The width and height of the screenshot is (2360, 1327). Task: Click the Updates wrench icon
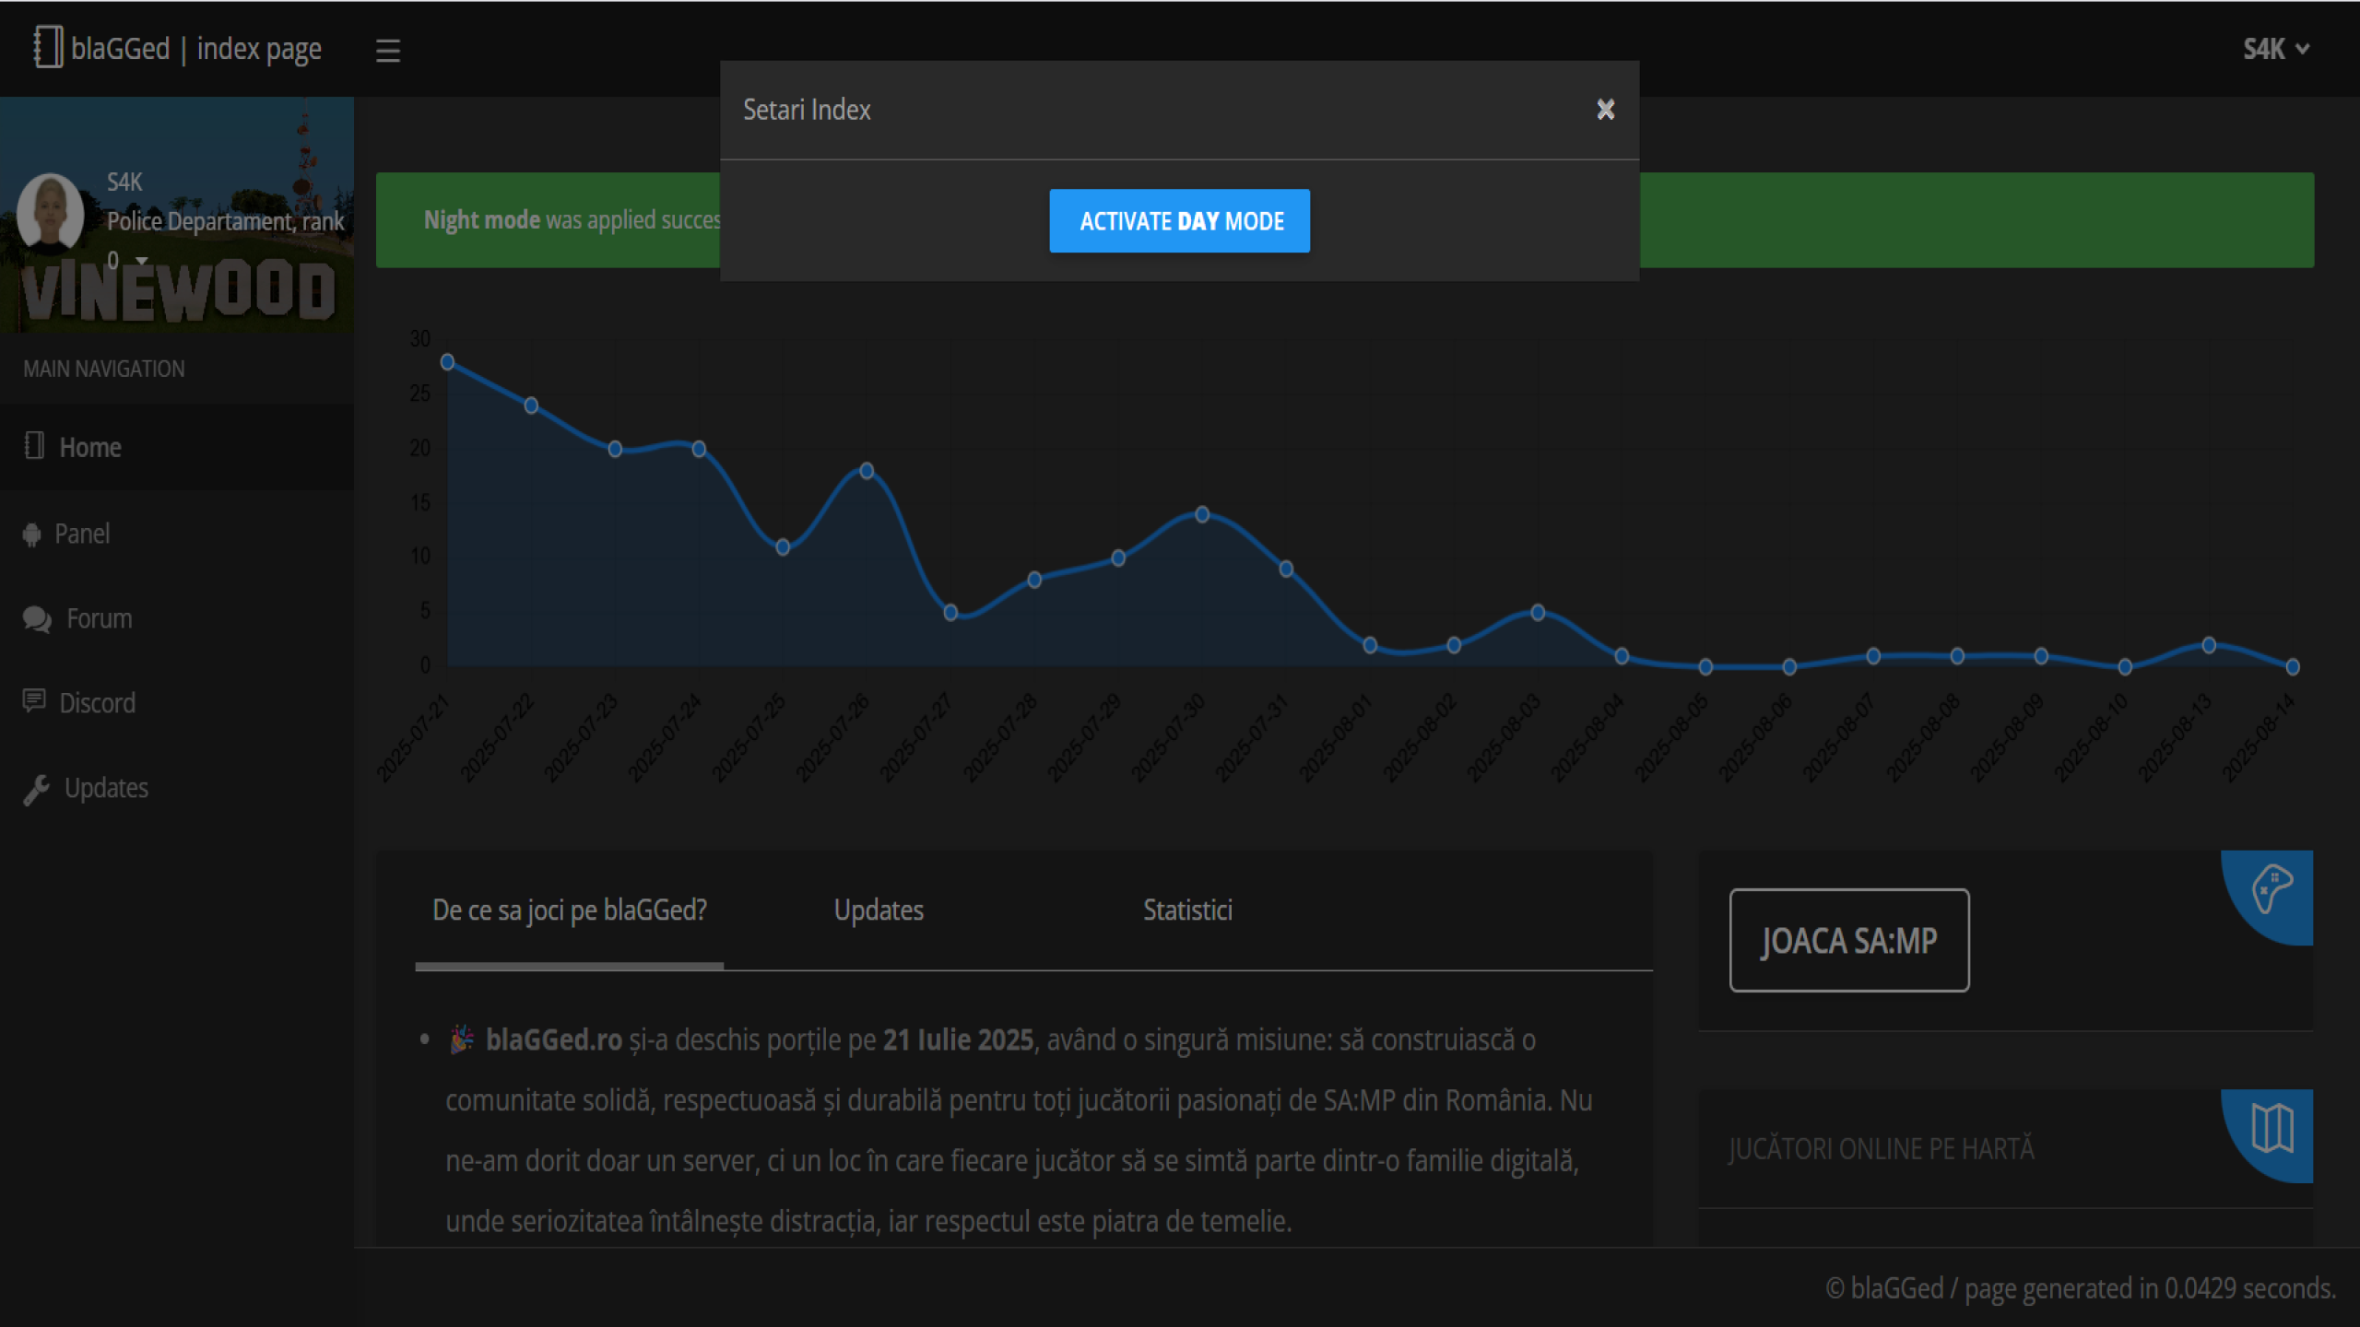36,790
